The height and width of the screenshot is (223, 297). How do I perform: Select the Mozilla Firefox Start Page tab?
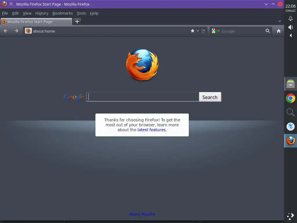pyautogui.click(x=36, y=21)
